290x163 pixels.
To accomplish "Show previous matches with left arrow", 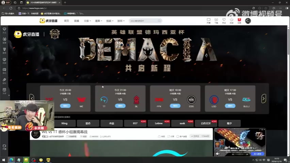I will tap(32, 98).
